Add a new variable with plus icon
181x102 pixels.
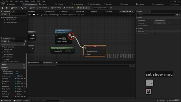coord(24,67)
